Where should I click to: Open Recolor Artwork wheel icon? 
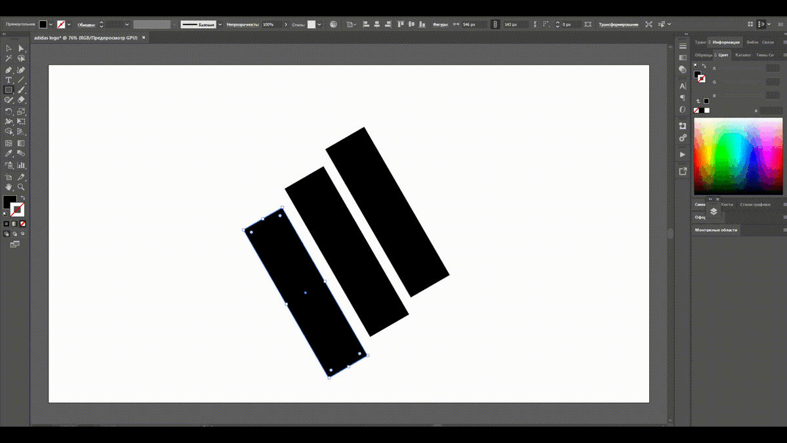tap(333, 24)
